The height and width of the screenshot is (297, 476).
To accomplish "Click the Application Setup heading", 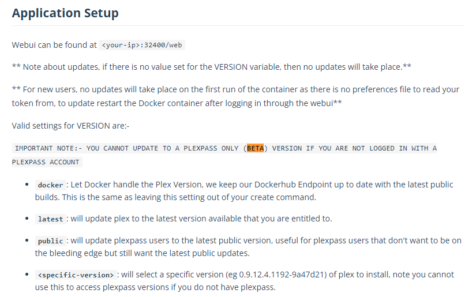I will click(65, 13).
